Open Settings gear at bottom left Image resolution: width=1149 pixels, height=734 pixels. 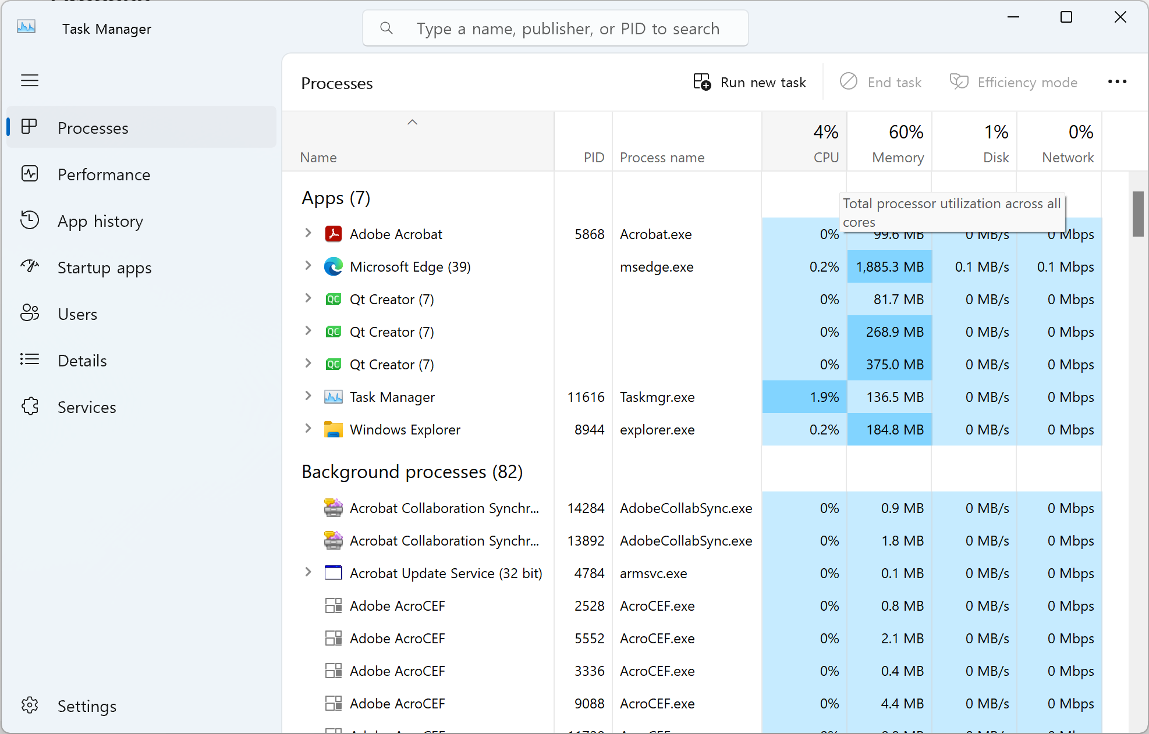(30, 706)
